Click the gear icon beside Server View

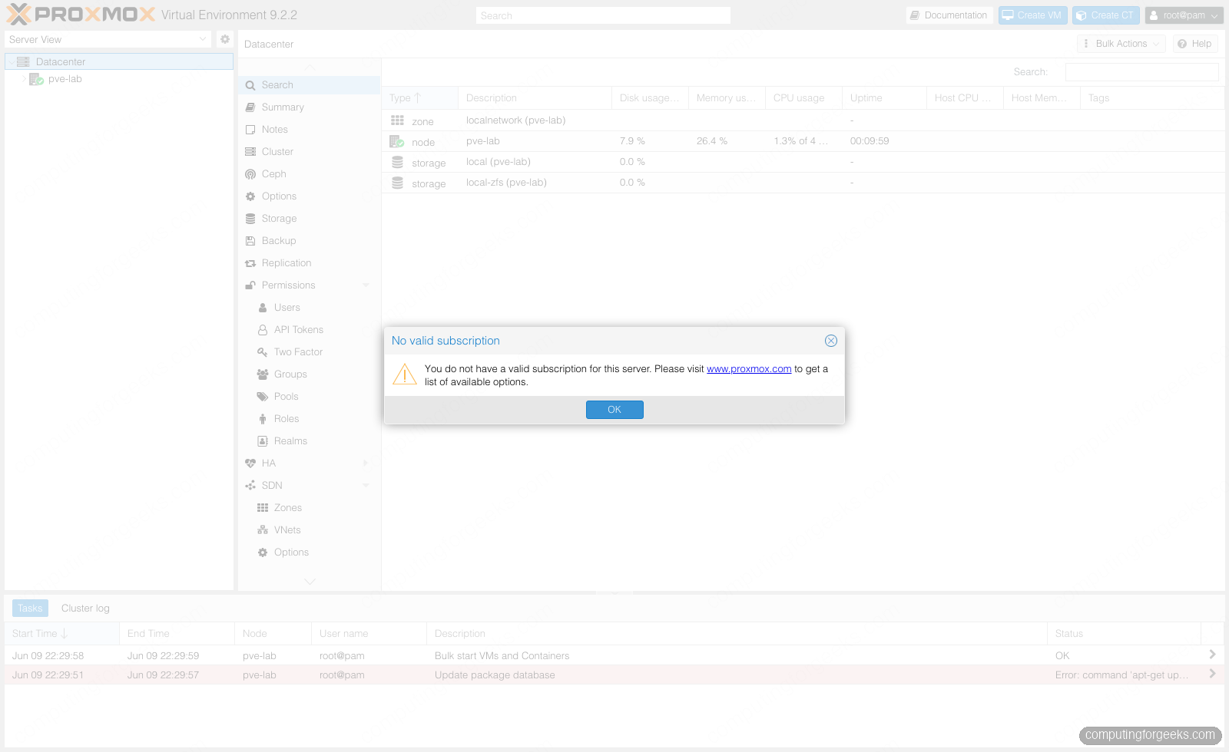(225, 39)
